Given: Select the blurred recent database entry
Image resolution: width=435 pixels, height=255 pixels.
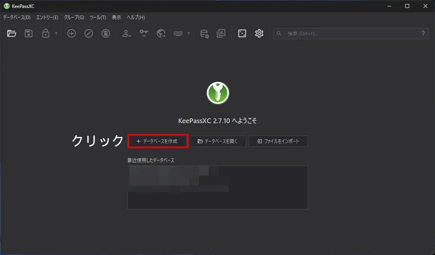Looking at the screenshot, I should [178, 179].
